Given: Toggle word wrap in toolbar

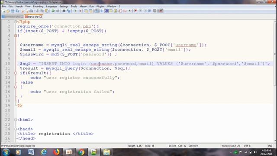Looking at the screenshot, I should tap(97, 11).
